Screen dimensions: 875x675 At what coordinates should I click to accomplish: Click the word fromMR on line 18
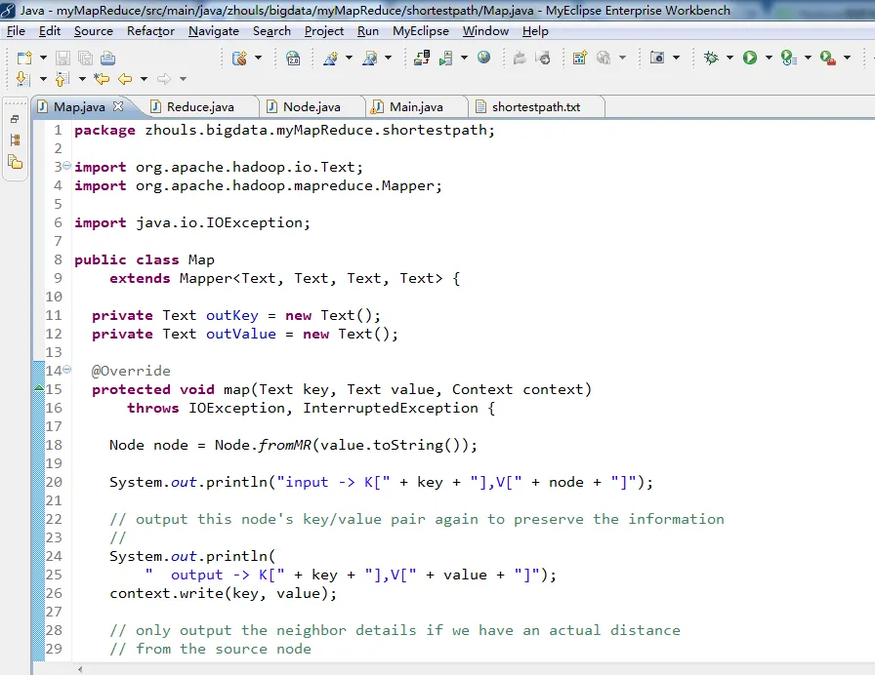point(284,445)
